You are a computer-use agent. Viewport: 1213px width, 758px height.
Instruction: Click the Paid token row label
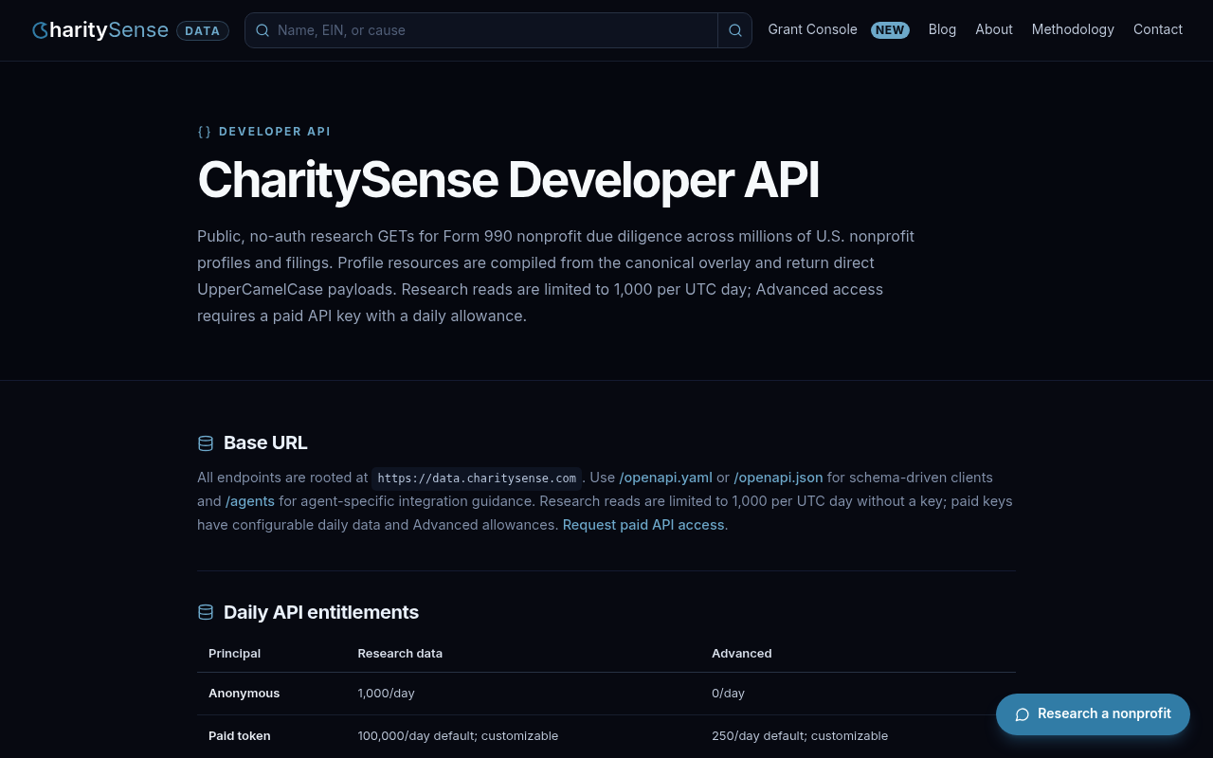pyautogui.click(x=240, y=736)
